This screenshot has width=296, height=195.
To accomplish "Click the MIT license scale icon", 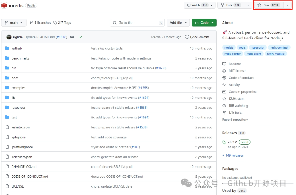I will [x=224, y=71].
